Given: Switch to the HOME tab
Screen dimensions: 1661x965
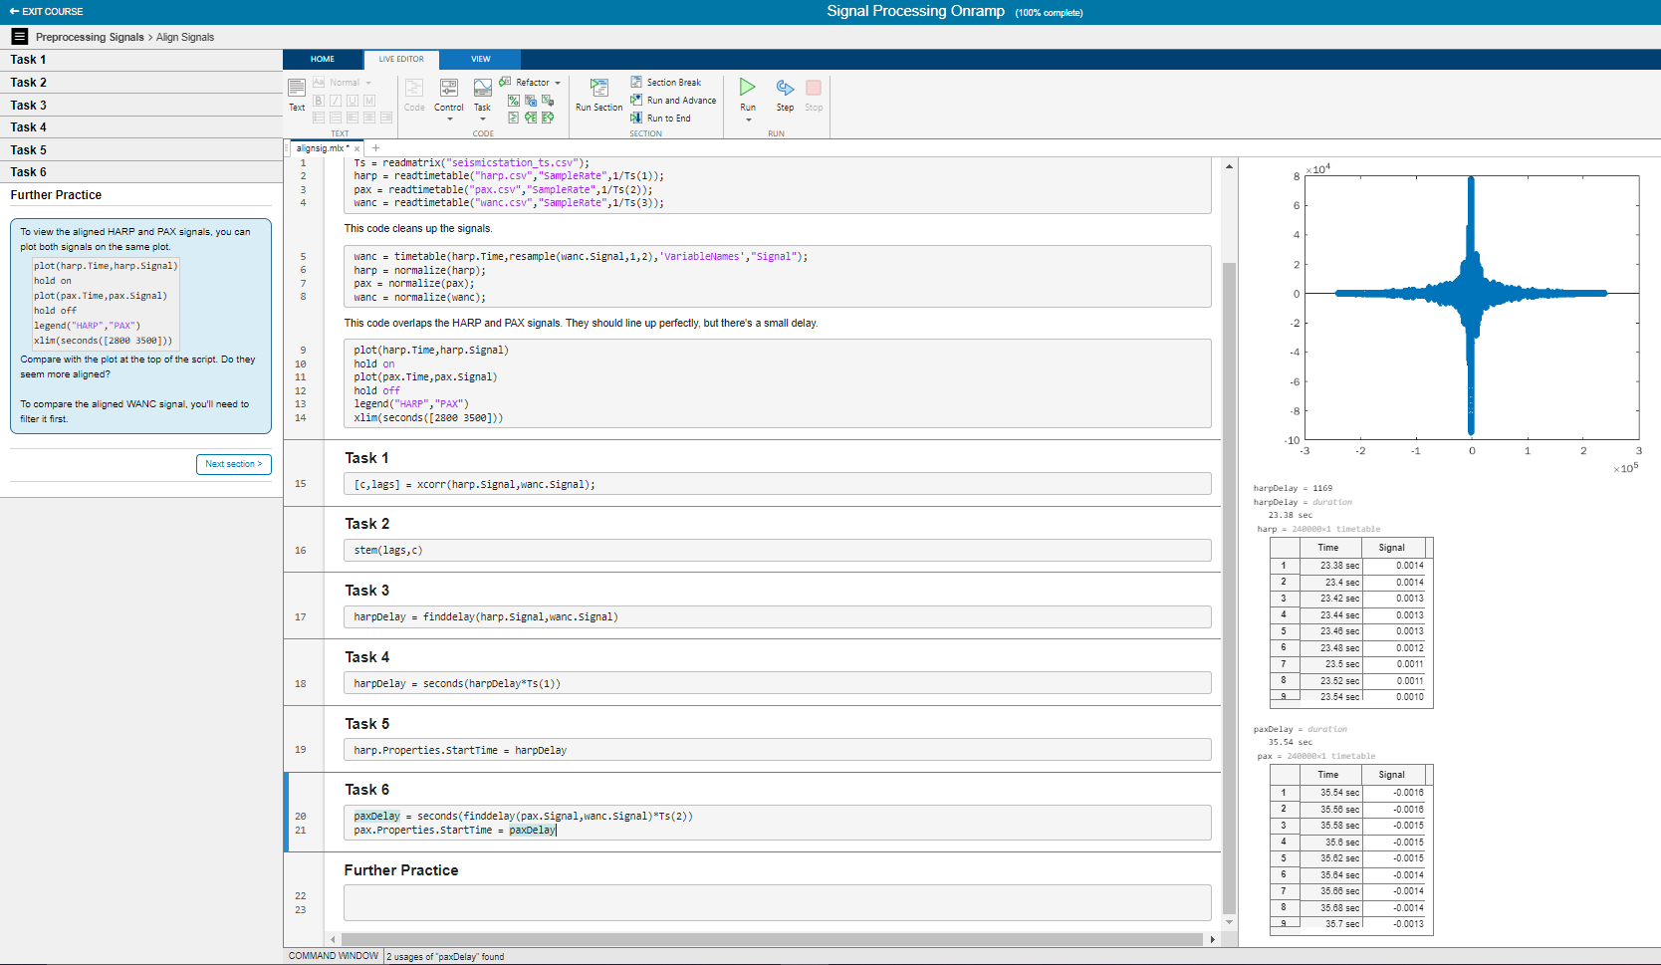Looking at the screenshot, I should pos(323,59).
